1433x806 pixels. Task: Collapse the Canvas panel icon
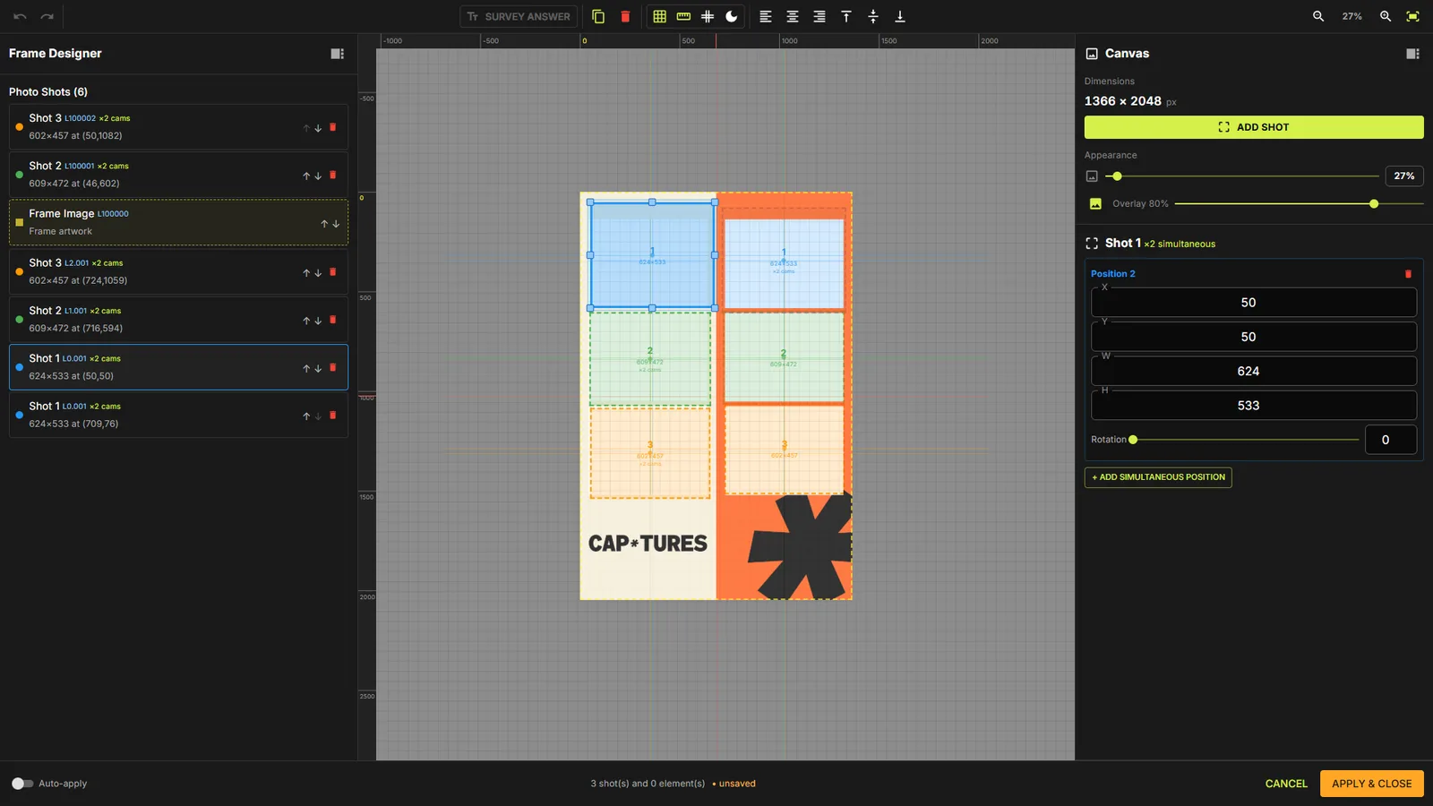click(x=1412, y=54)
